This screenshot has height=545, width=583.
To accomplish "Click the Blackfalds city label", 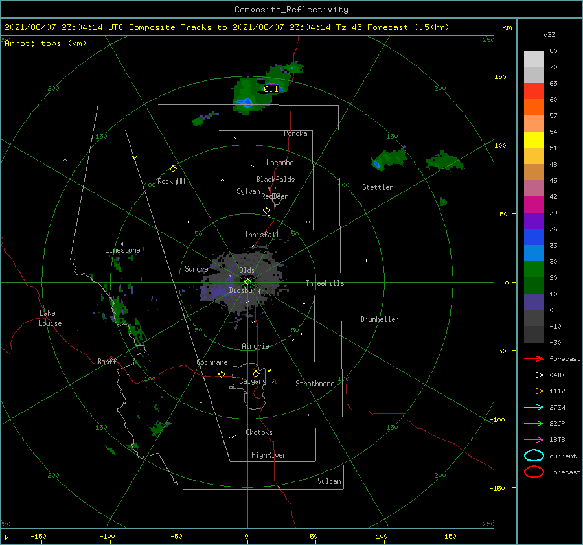I will click(x=275, y=180).
